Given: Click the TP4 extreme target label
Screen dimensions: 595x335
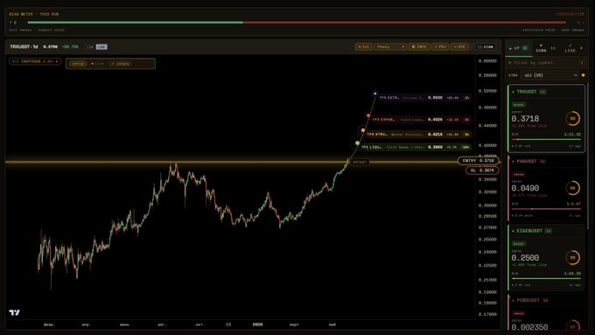Looking at the screenshot, I should tap(424, 97).
